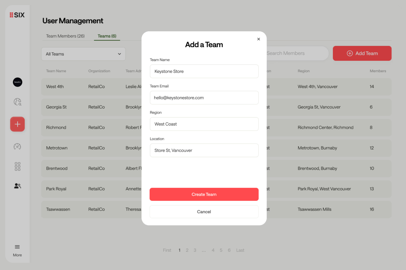Click the SIX logo in sidebar
Screen dimensions: 406x270
[x=17, y=15]
